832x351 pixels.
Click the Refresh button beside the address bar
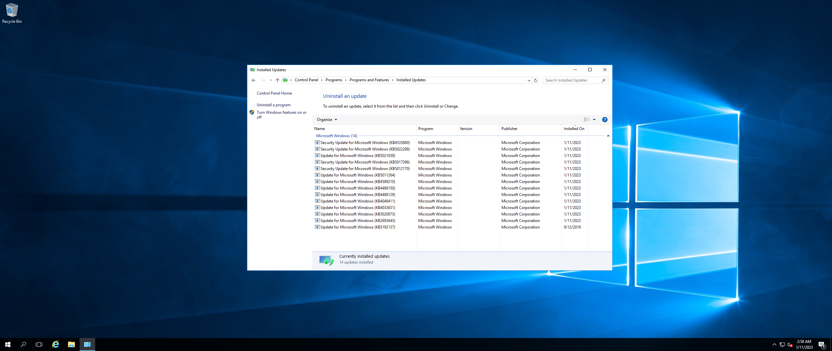coord(536,80)
